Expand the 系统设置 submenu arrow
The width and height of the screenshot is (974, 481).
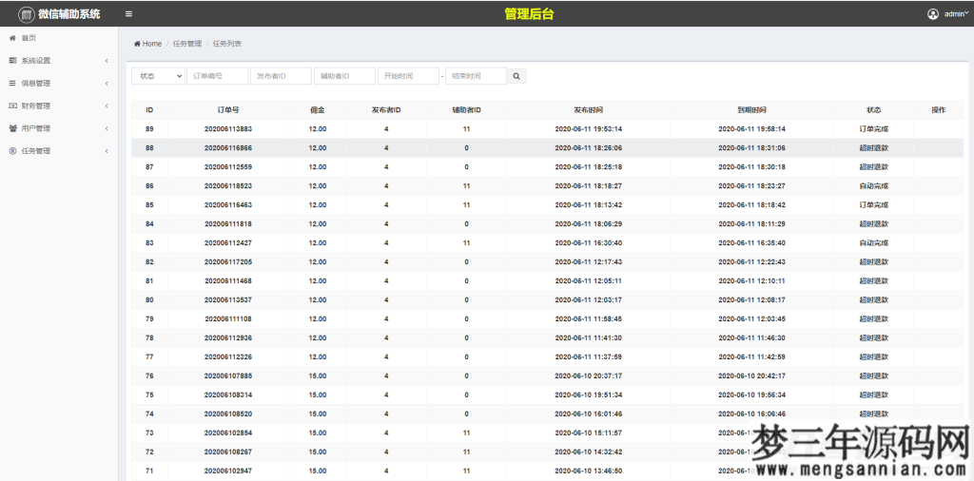click(x=107, y=61)
